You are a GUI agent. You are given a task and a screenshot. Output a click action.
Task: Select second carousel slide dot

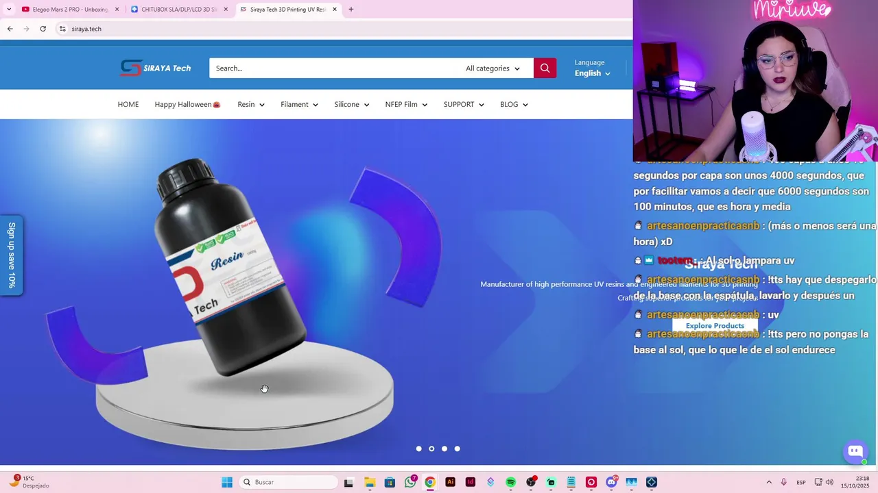[x=431, y=448]
